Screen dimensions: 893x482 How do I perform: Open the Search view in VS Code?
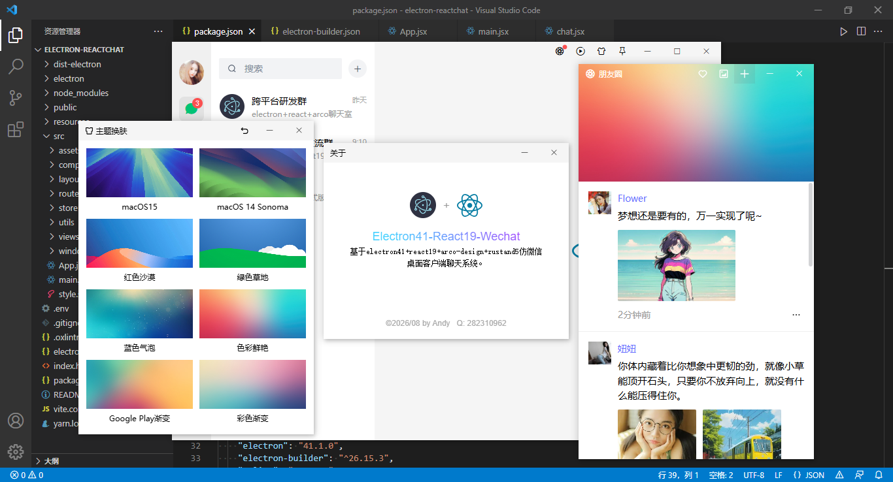pyautogui.click(x=16, y=67)
